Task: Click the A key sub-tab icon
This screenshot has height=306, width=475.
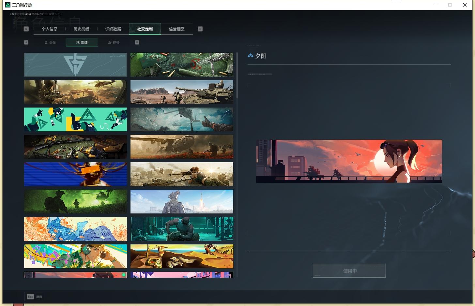Action: 26,42
